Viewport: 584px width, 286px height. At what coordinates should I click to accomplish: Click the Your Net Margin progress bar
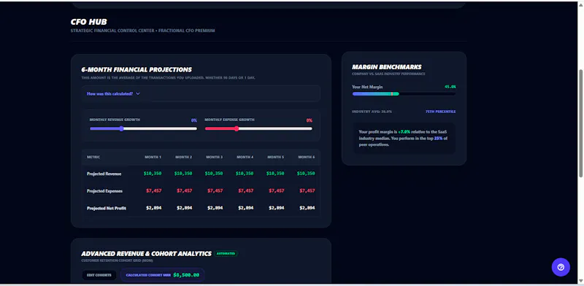coord(404,94)
